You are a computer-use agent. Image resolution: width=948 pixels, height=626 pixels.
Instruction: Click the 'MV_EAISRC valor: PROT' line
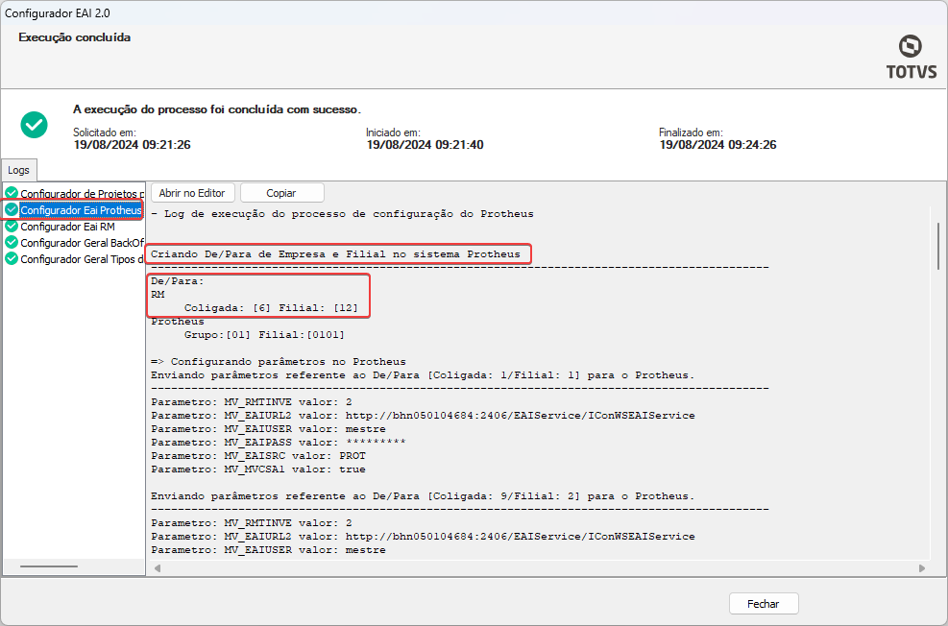tap(258, 456)
